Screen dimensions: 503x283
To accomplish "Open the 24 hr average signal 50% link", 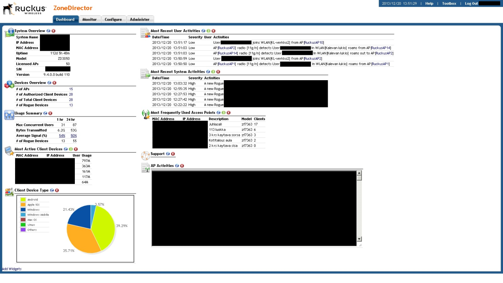I will [x=74, y=135].
